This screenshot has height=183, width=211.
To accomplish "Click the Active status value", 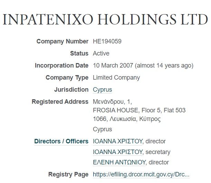I will click(101, 53).
